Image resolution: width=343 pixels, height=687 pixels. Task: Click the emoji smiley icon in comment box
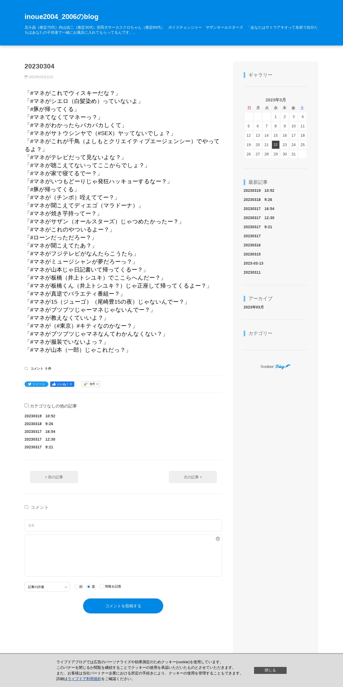click(218, 539)
